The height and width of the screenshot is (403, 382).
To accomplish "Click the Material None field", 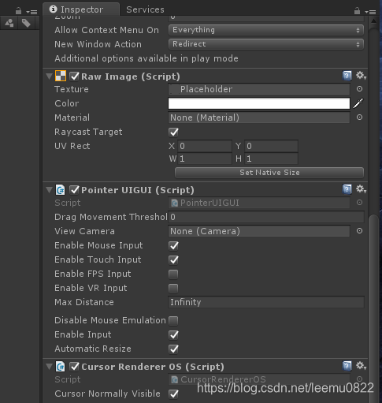I will click(x=259, y=118).
